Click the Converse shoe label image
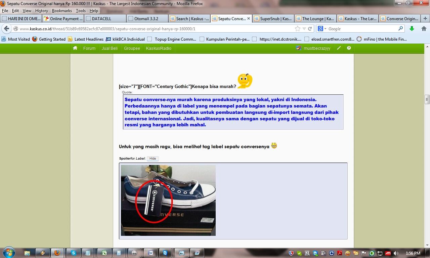This screenshot has height=258, width=430. pyautogui.click(x=168, y=200)
